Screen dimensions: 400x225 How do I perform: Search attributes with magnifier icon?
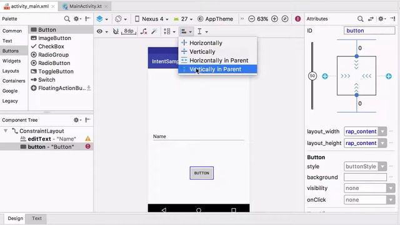(x=360, y=19)
